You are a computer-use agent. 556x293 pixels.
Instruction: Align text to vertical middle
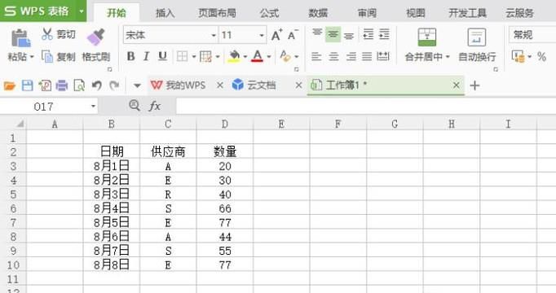pyautogui.click(x=333, y=34)
